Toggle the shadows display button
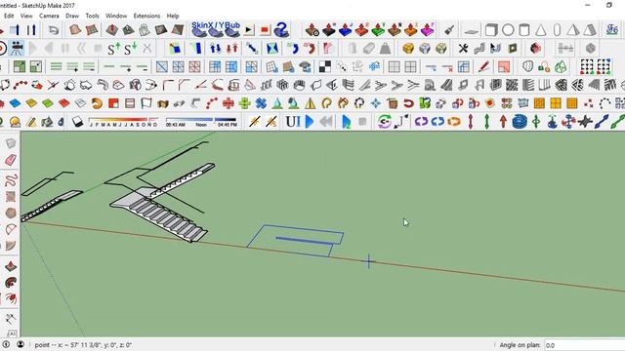This screenshot has width=625, height=351. (77, 122)
